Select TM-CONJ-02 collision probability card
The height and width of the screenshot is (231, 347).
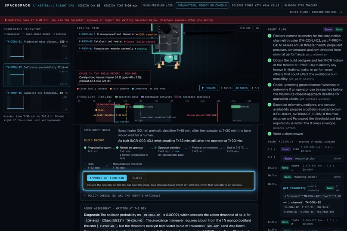37,75
